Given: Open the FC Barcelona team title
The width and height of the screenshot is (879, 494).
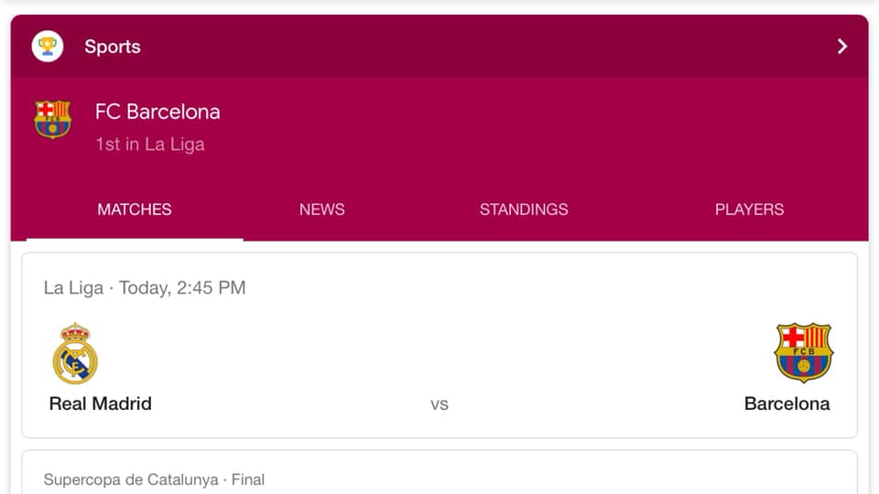Looking at the screenshot, I should (x=157, y=112).
